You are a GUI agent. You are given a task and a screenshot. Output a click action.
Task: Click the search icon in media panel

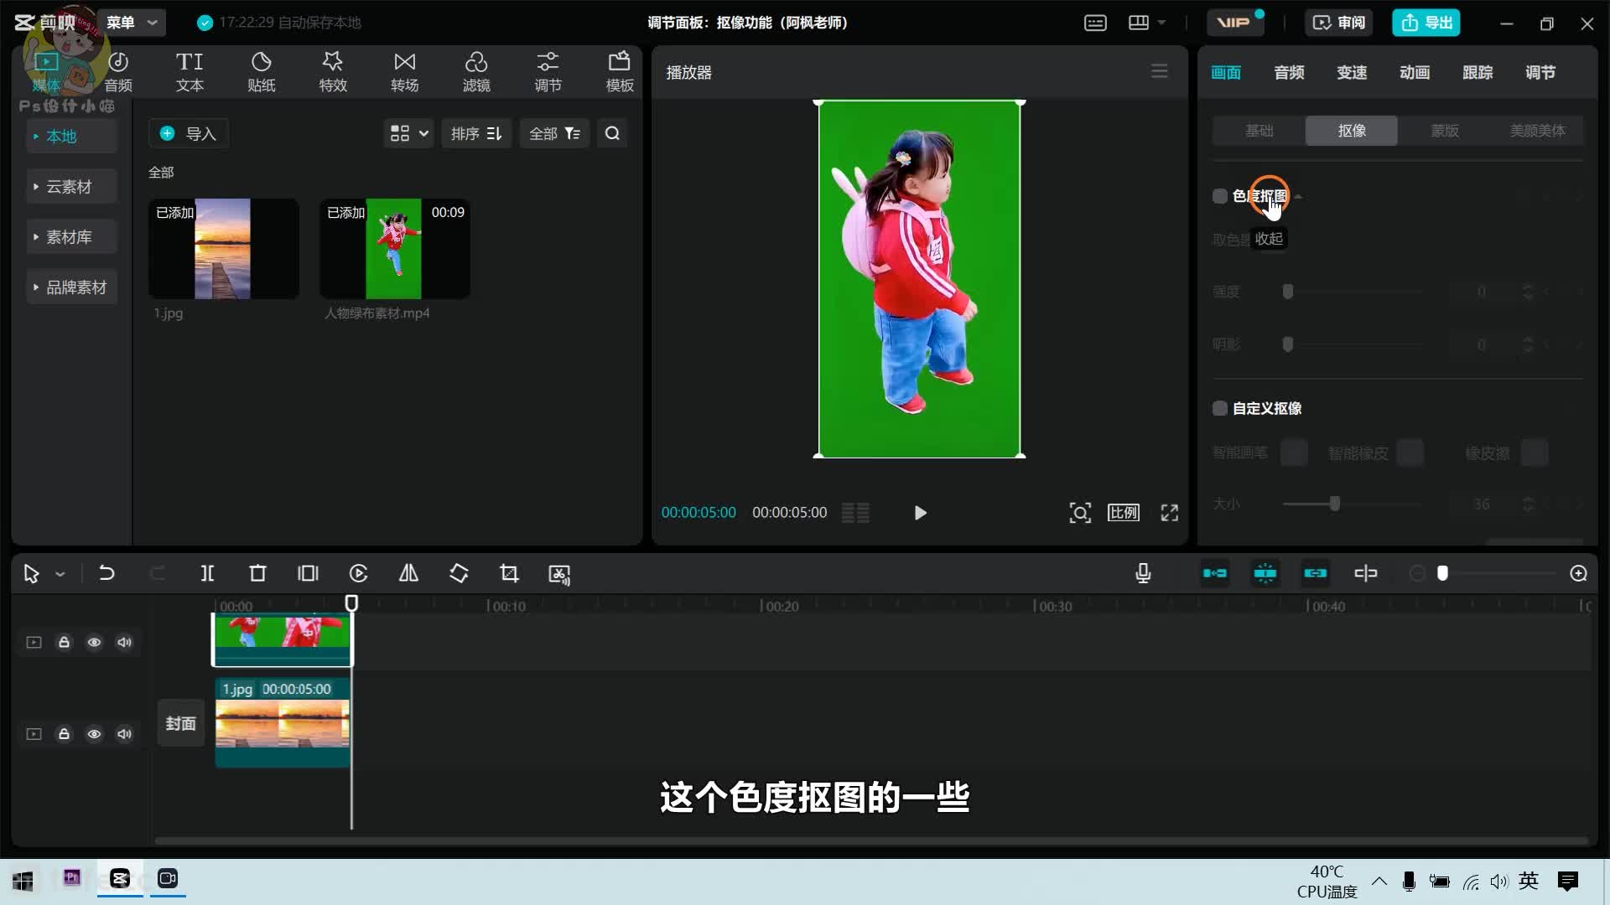click(613, 133)
